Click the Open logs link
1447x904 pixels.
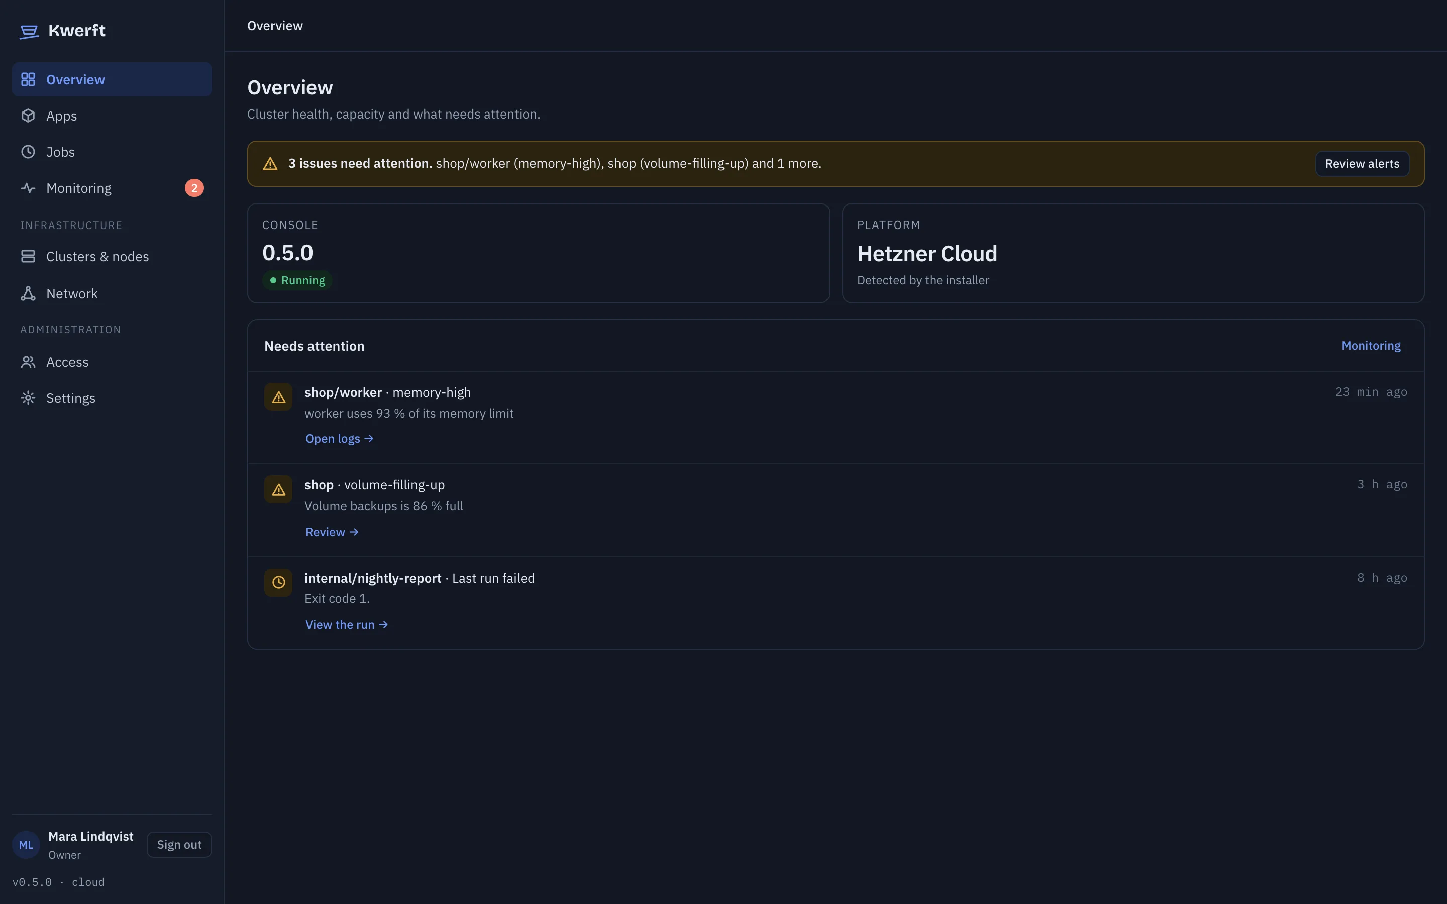[340, 439]
